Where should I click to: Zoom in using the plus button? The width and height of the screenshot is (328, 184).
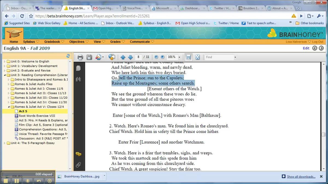163,57
